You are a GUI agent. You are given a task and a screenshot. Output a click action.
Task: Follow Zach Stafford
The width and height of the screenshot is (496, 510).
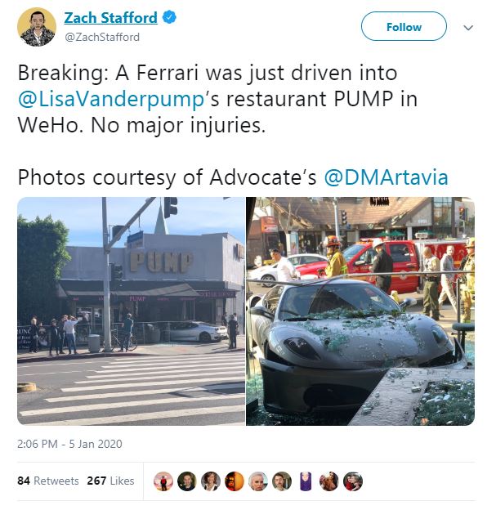[404, 26]
